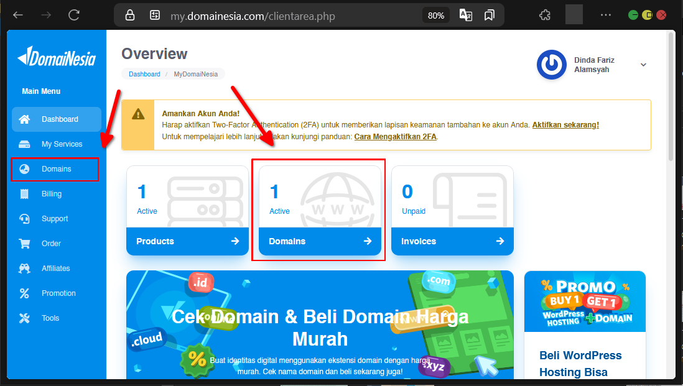Click the arrow on the Domains card
The height and width of the screenshot is (386, 683).
pos(368,241)
